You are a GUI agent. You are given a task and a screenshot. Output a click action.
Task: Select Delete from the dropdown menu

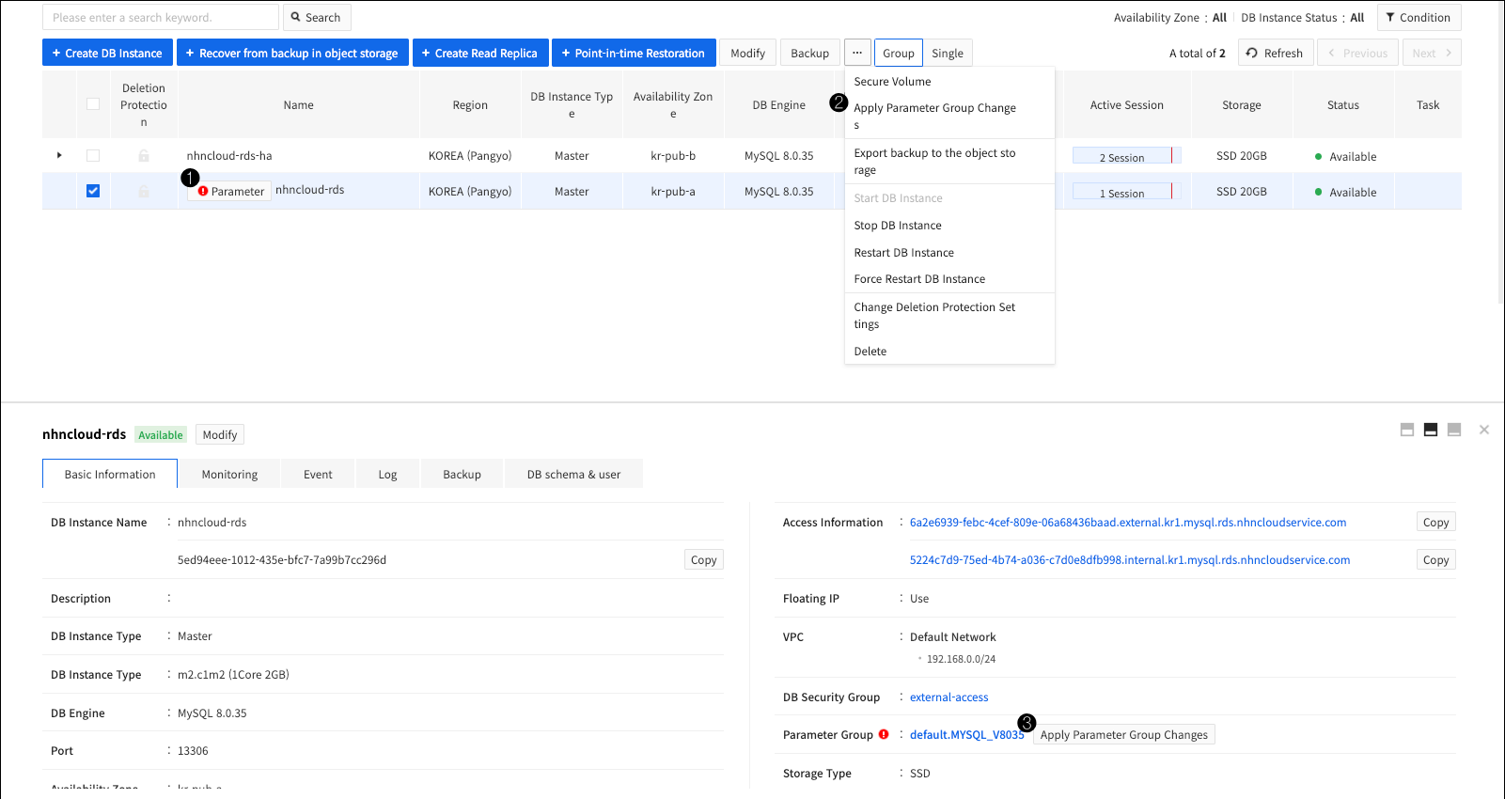[x=949, y=352]
